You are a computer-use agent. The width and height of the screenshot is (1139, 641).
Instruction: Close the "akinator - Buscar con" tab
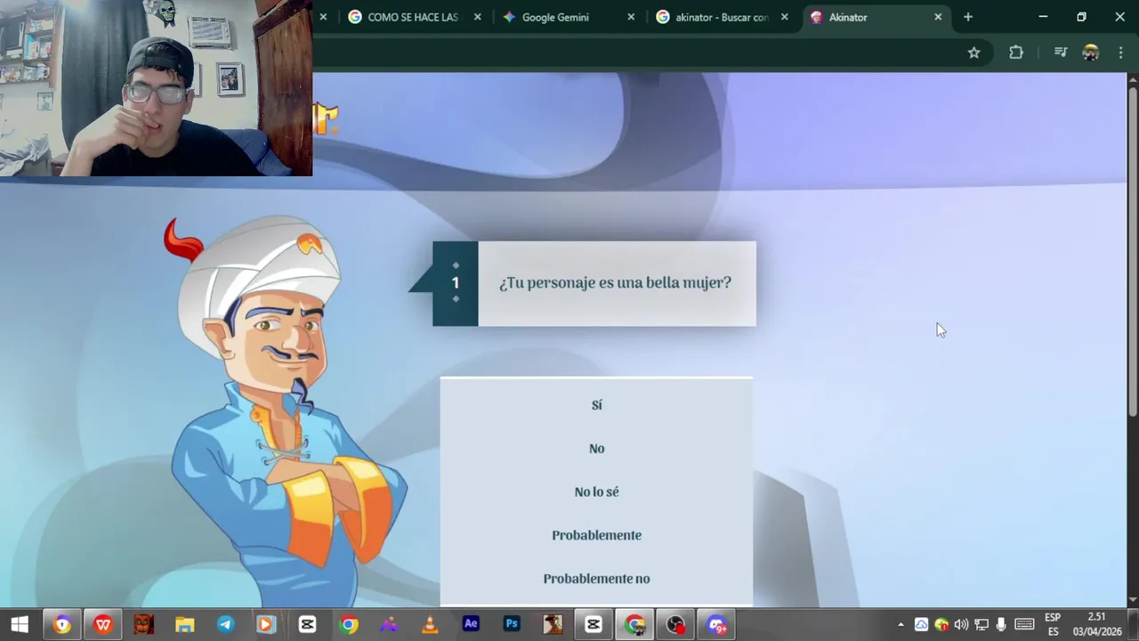(784, 17)
